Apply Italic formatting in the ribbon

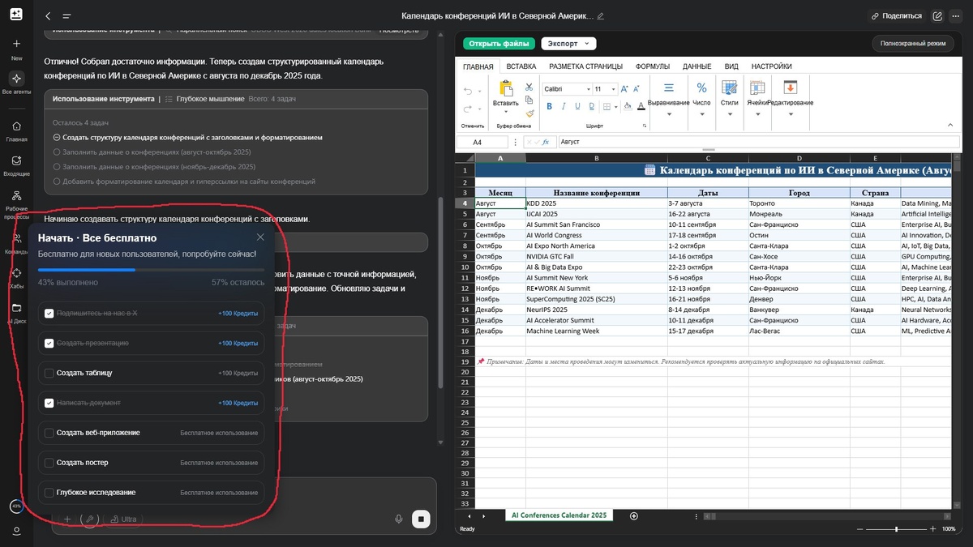pos(563,106)
